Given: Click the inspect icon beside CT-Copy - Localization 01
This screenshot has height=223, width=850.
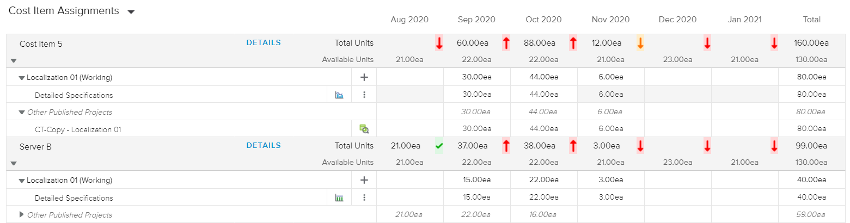Looking at the screenshot, I should pyautogui.click(x=364, y=129).
